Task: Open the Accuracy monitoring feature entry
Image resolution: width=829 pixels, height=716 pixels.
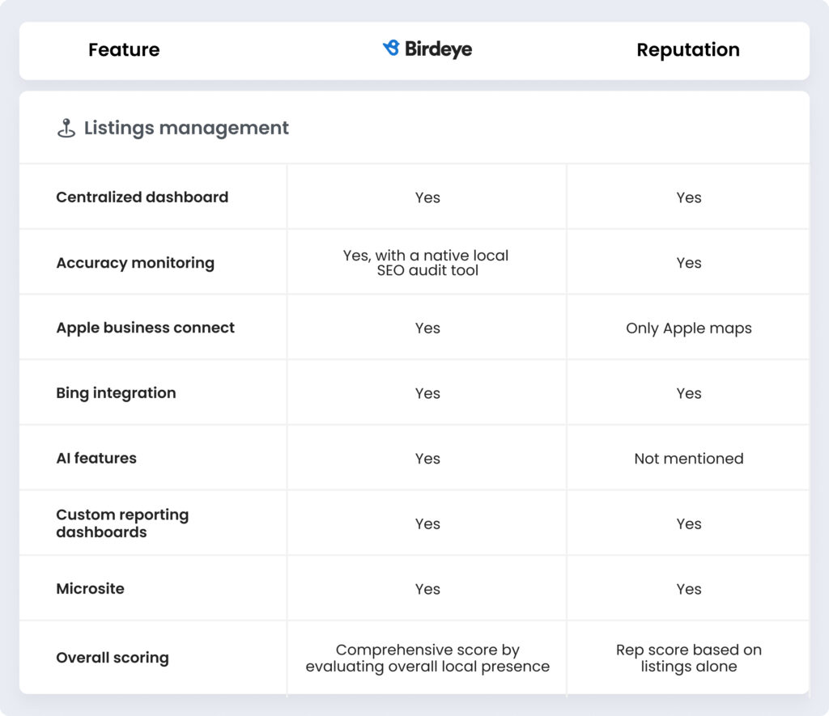Action: point(135,262)
